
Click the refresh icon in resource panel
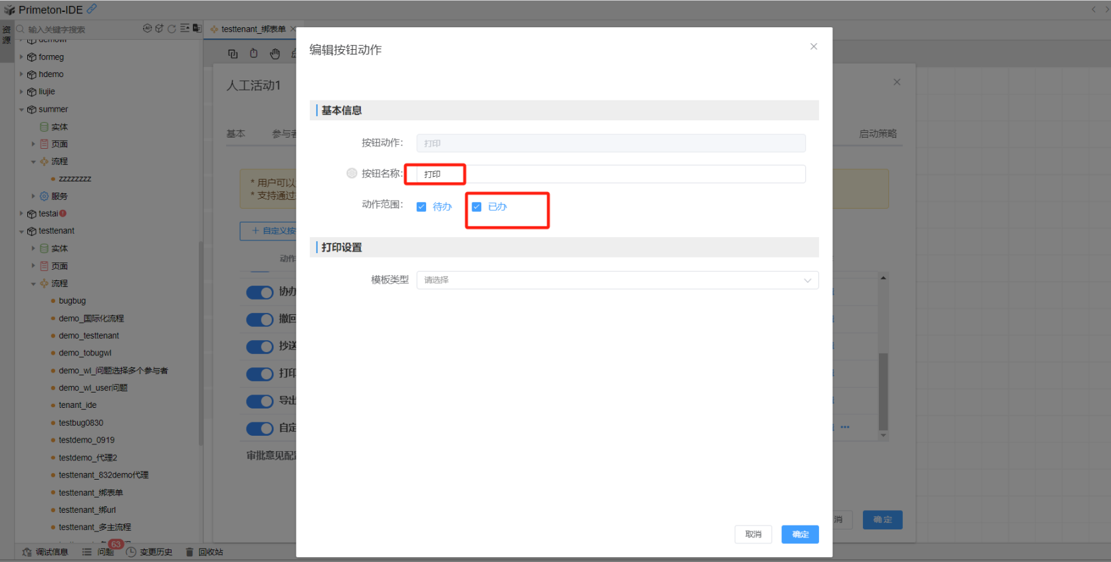pos(172,29)
